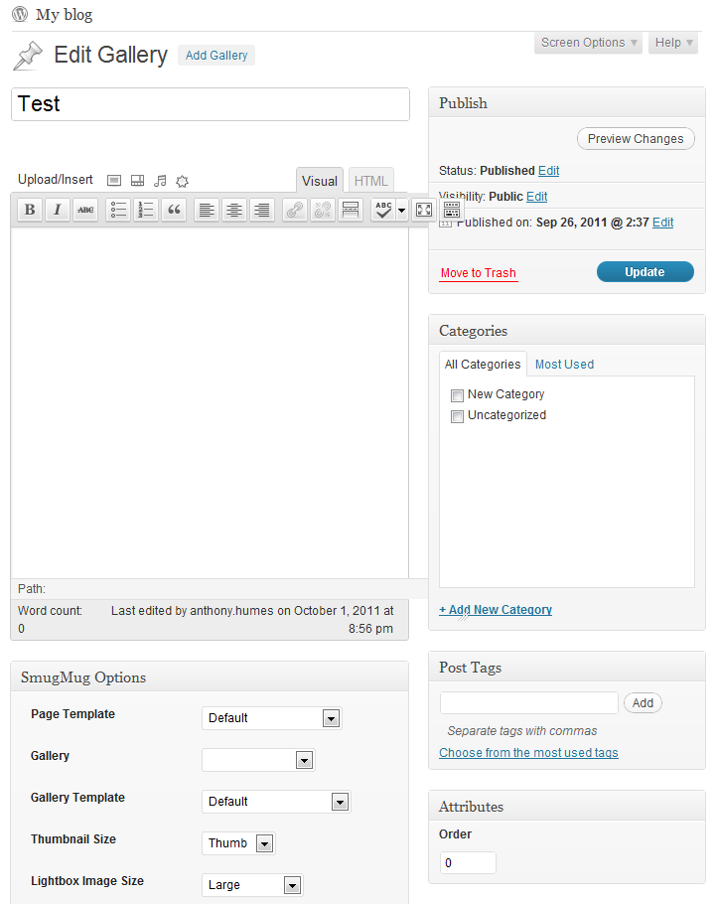717x904 pixels.
Task: Open the Page Template dropdown
Action: point(272,718)
